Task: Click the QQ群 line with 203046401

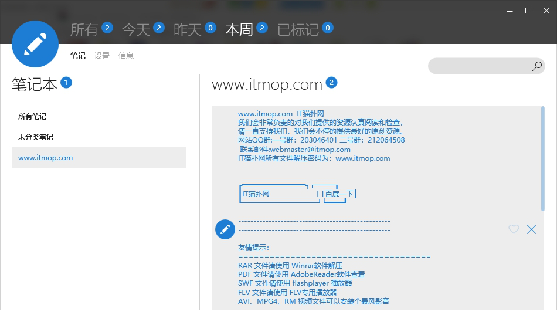Action: point(321,140)
